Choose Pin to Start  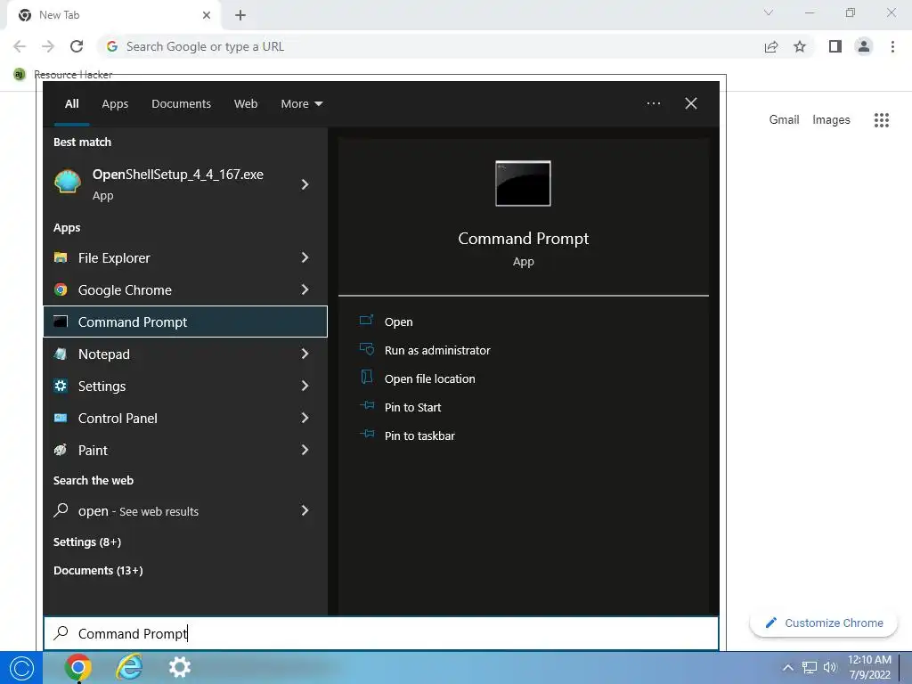click(412, 407)
